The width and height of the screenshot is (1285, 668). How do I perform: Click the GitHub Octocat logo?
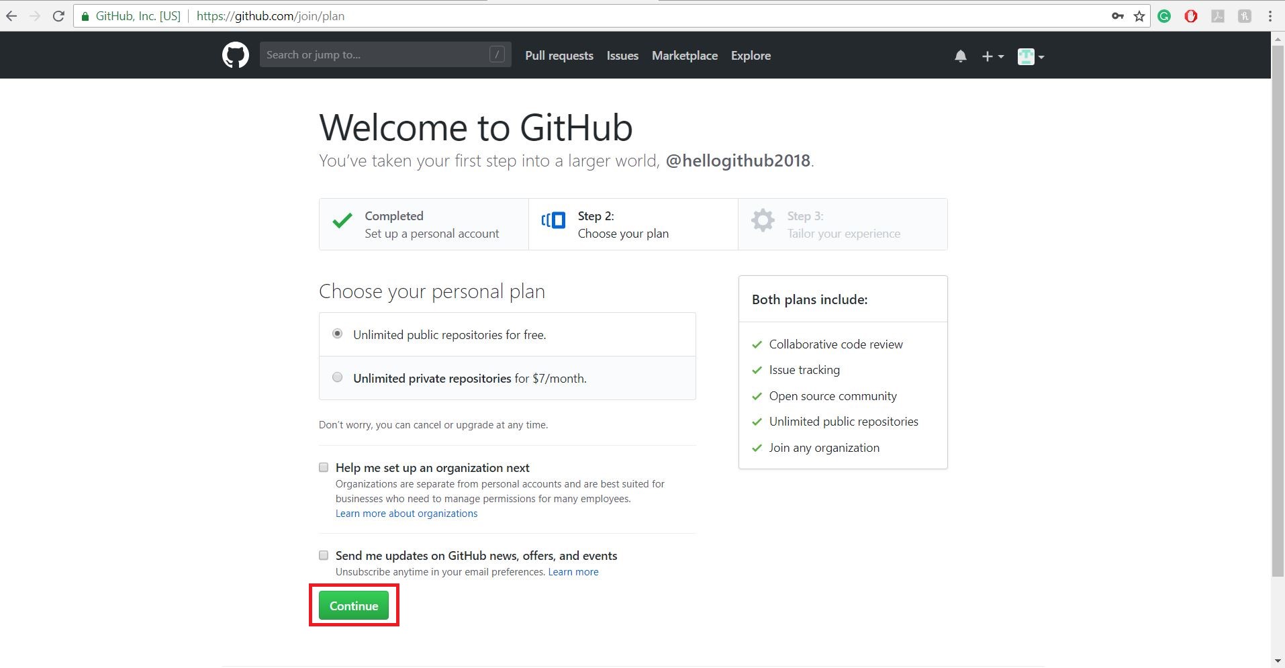click(236, 55)
